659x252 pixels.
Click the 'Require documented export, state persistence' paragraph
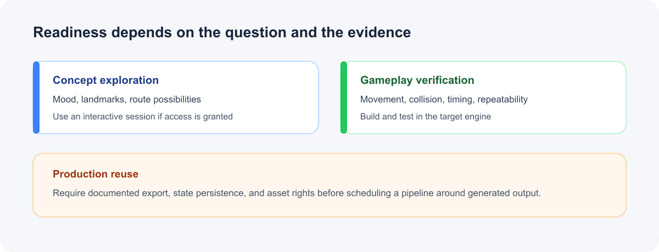point(297,193)
